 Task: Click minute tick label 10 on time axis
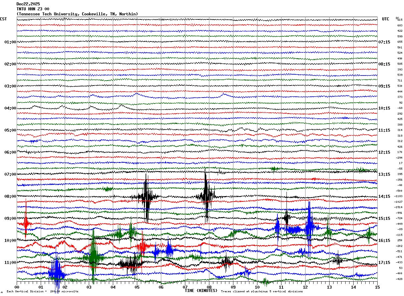tap(257, 287)
